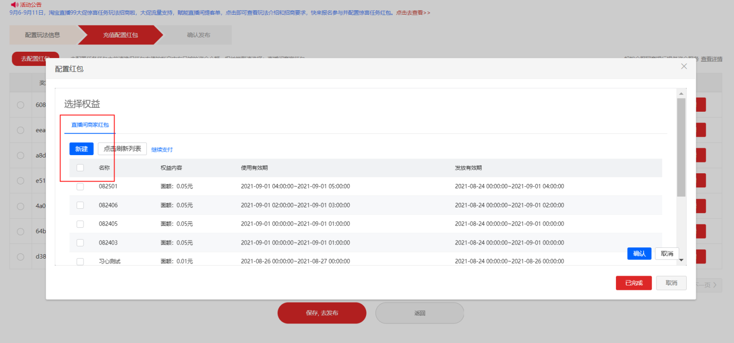Toggle the select-all checkbox in the 名称 header
Image resolution: width=734 pixels, height=343 pixels.
point(80,167)
